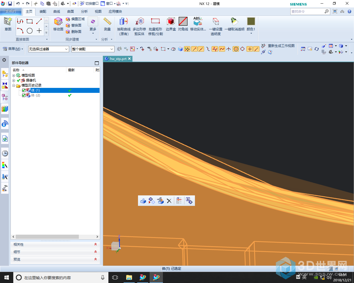Open the 菜单(M) dropdown menu
Screen dimensions: 354x283
click(x=13, y=49)
